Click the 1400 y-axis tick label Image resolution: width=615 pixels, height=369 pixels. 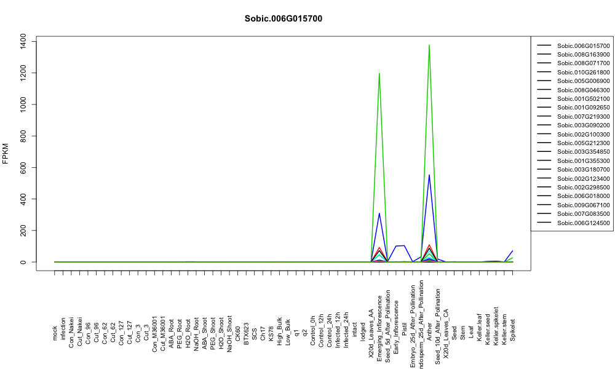[x=23, y=41]
